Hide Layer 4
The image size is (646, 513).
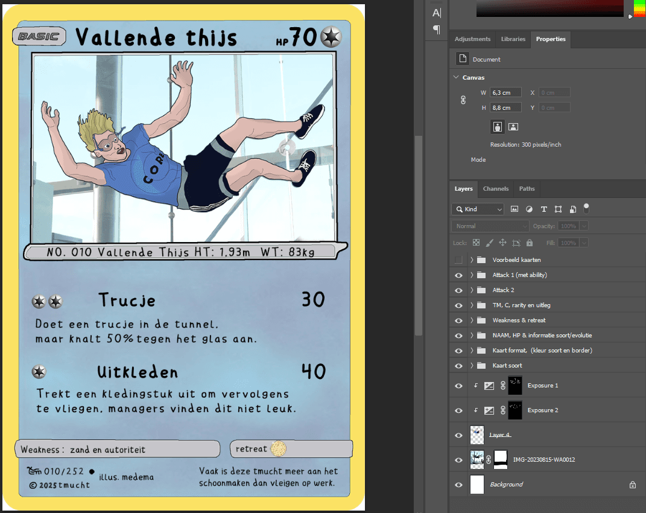pos(458,436)
